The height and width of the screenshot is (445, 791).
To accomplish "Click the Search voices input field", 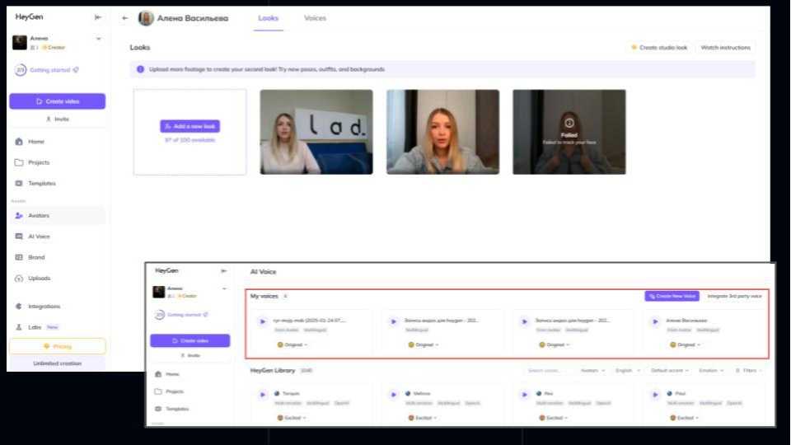I will (x=547, y=370).
